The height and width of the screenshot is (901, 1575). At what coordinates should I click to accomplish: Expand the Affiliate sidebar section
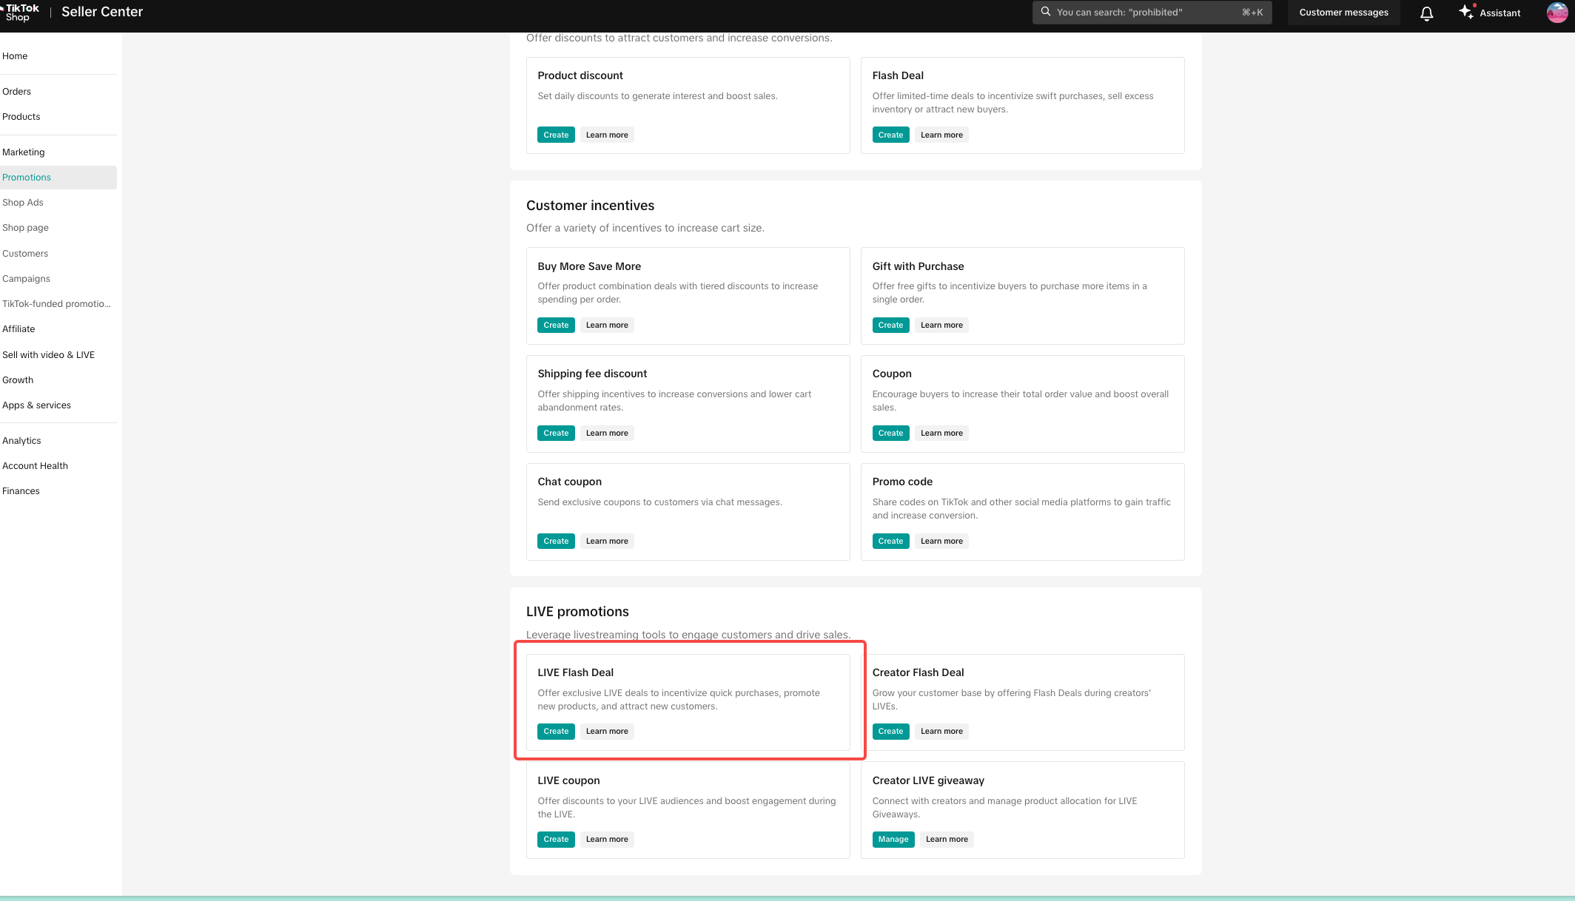pyautogui.click(x=19, y=329)
